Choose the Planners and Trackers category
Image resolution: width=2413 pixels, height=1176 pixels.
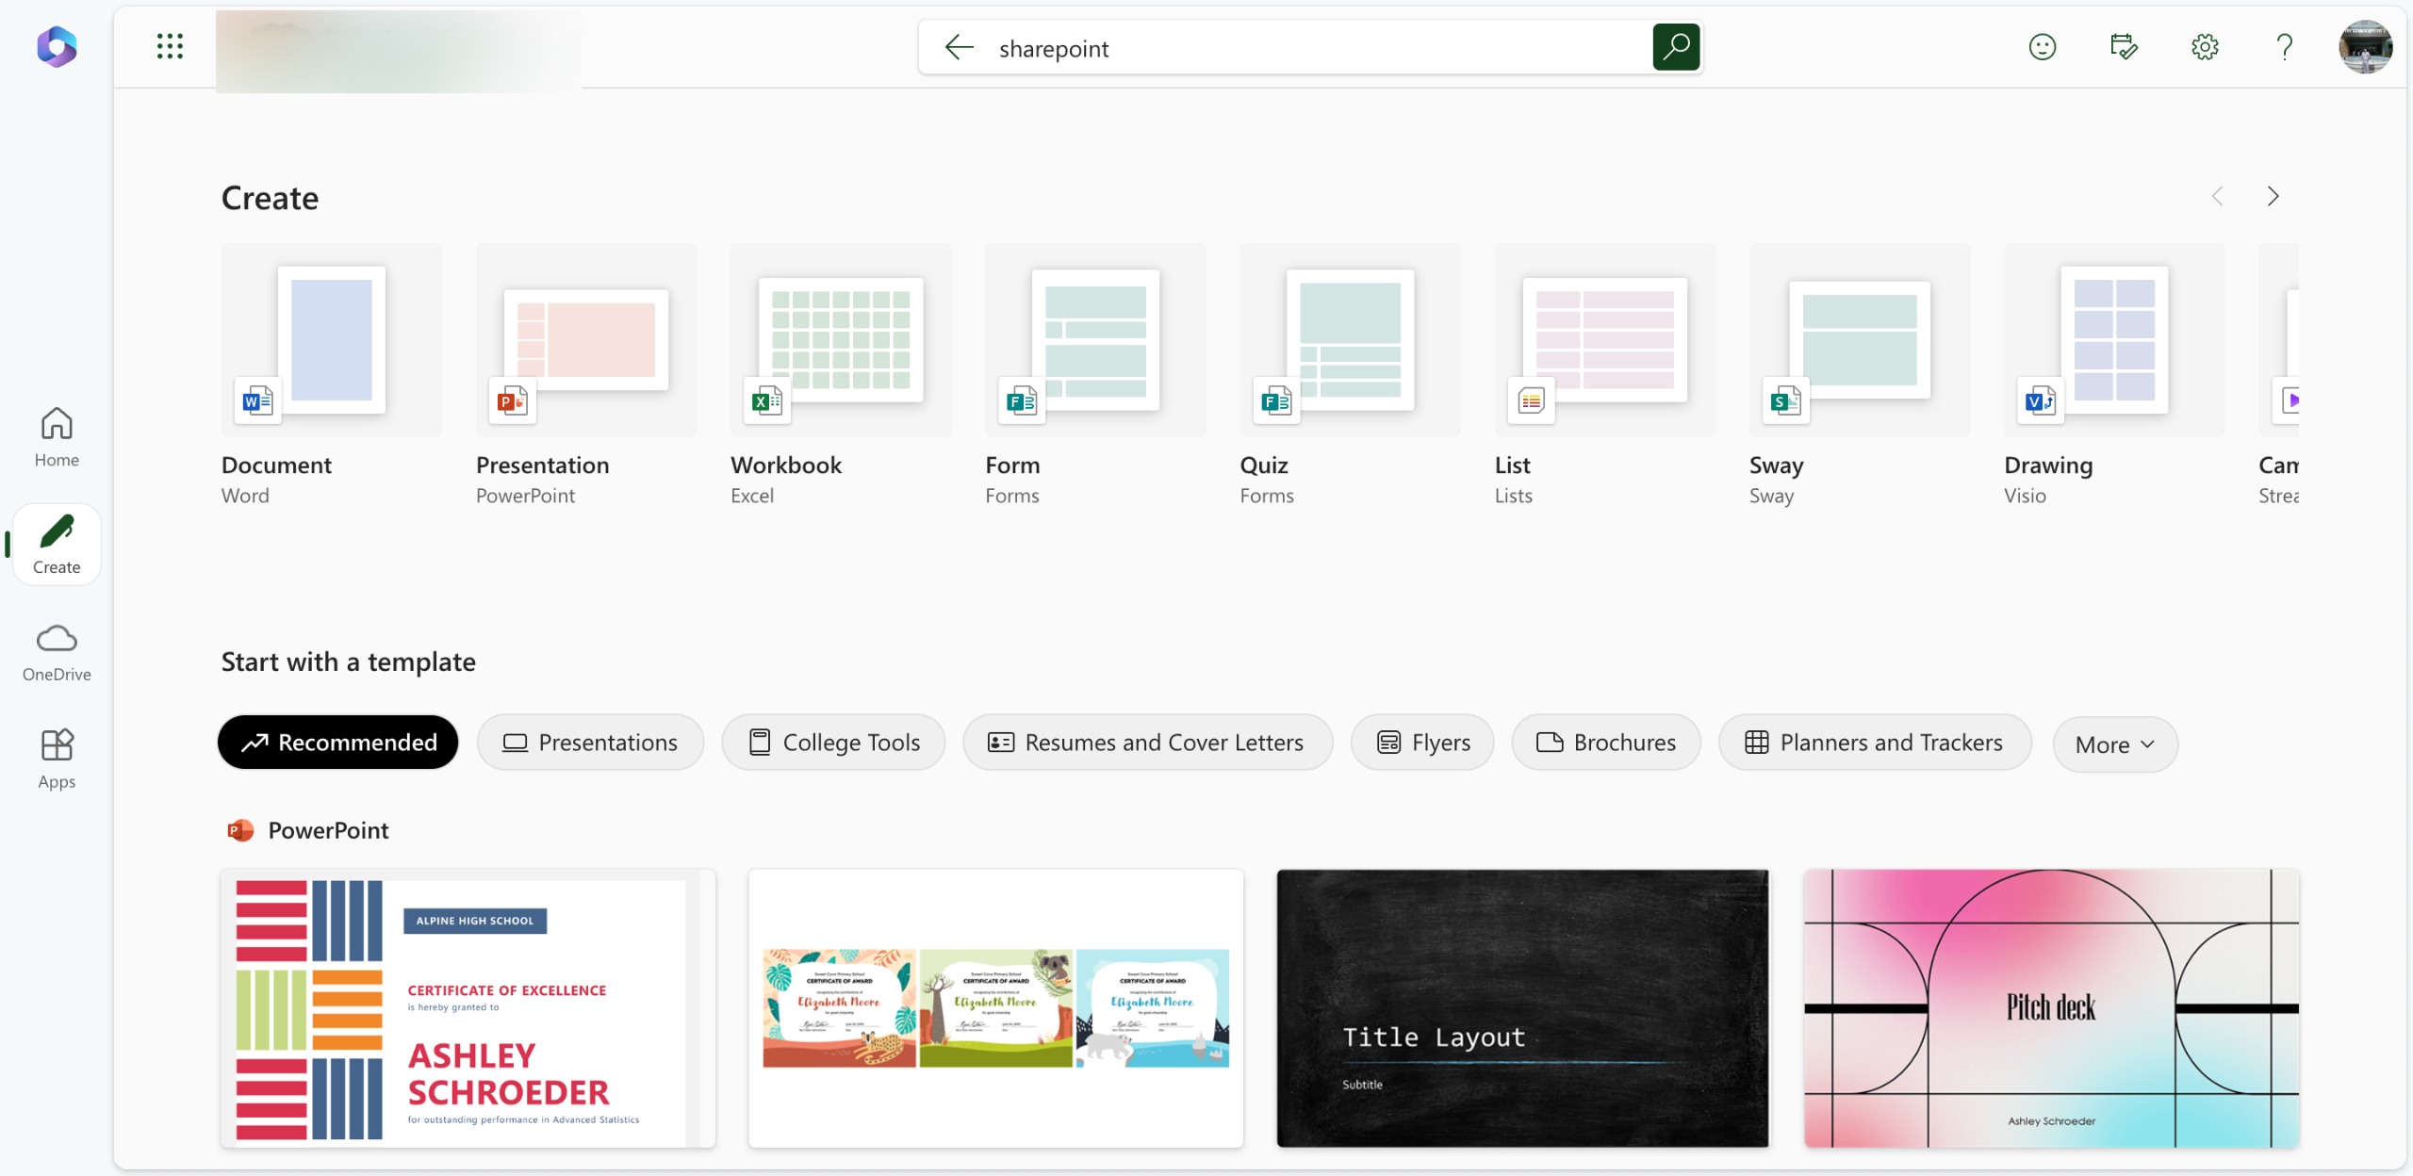click(1874, 743)
